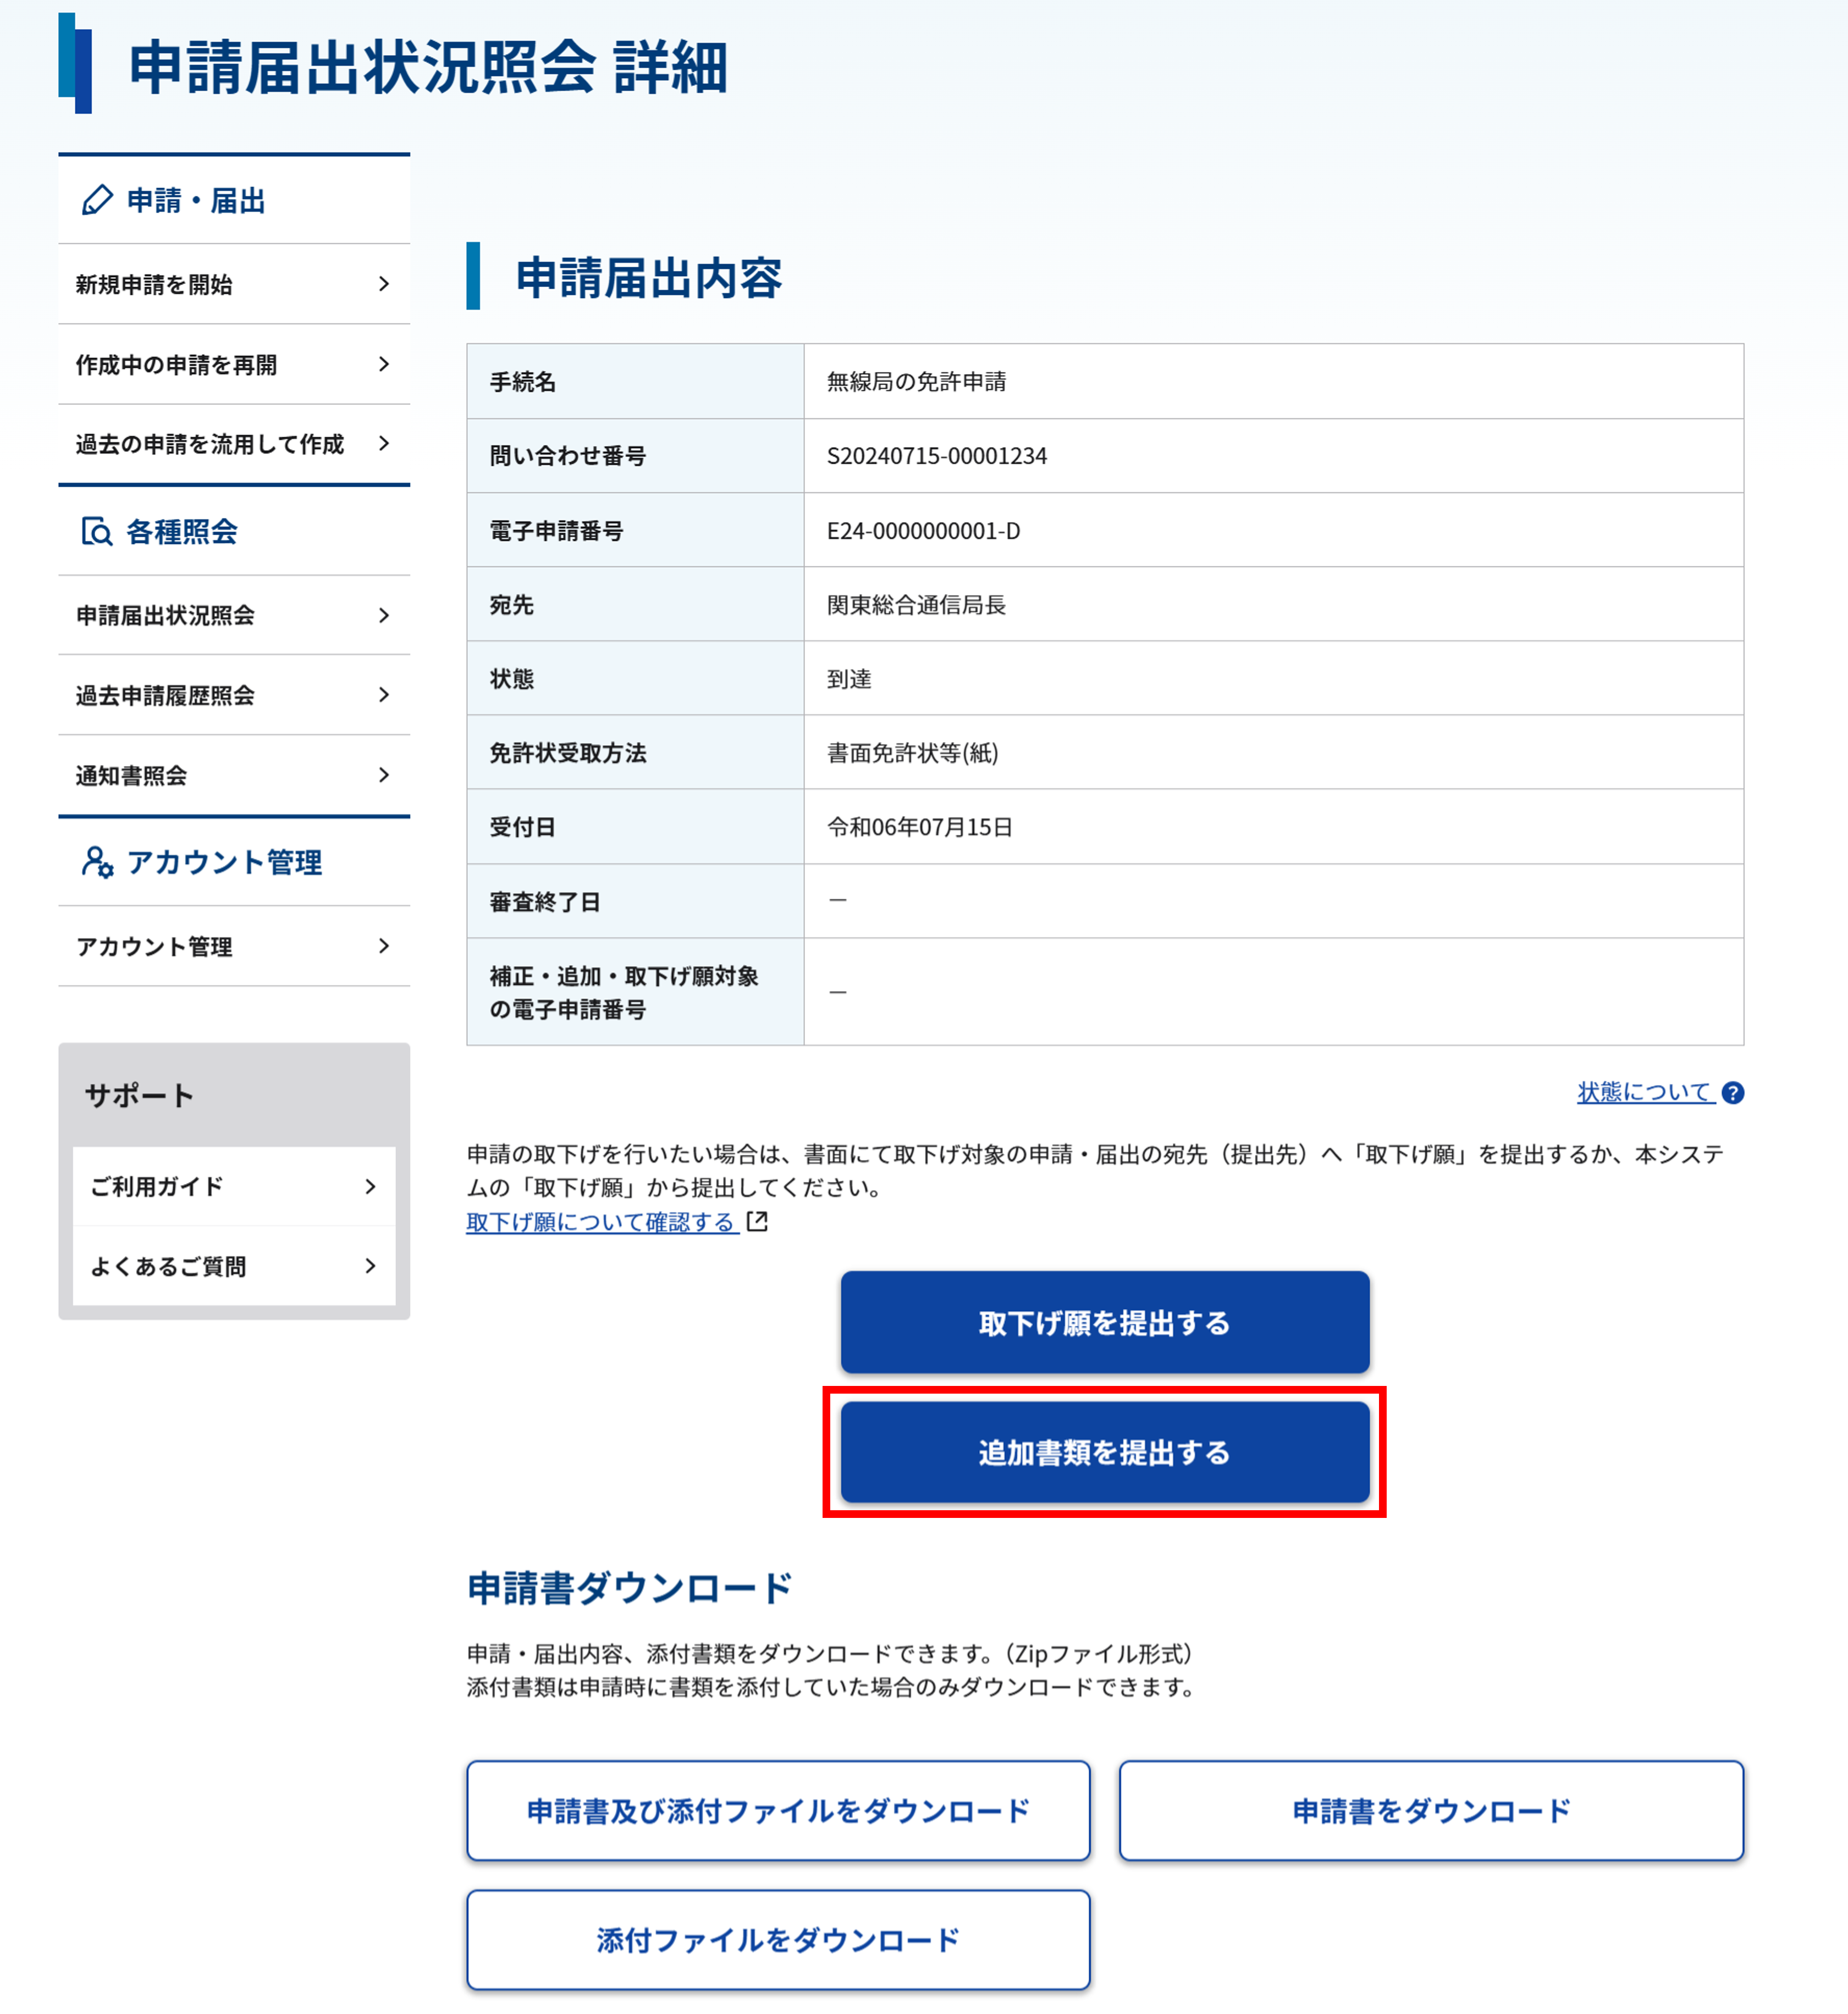Open アカウント管理 sidebar menu row
This screenshot has width=1848, height=2014.
[234, 946]
